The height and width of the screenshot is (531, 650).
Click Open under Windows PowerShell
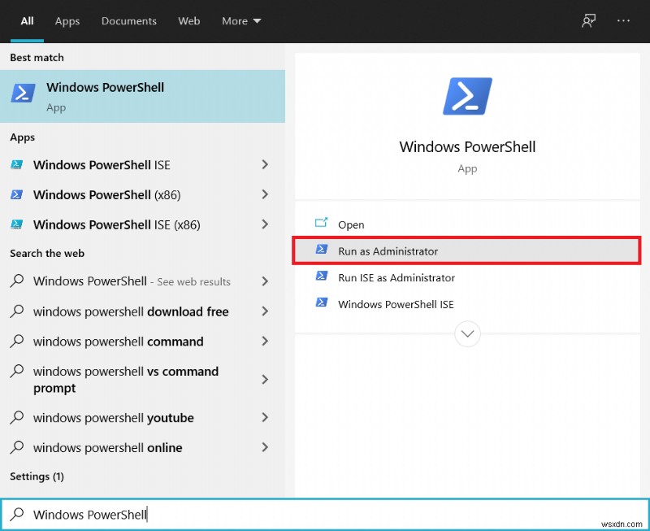click(349, 224)
